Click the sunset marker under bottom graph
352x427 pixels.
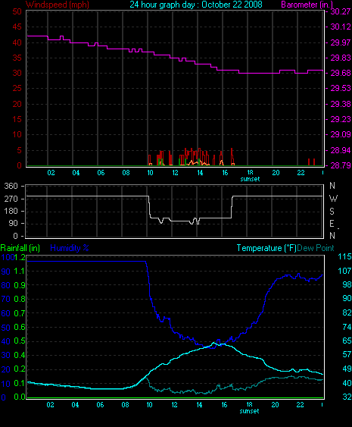tap(249, 411)
